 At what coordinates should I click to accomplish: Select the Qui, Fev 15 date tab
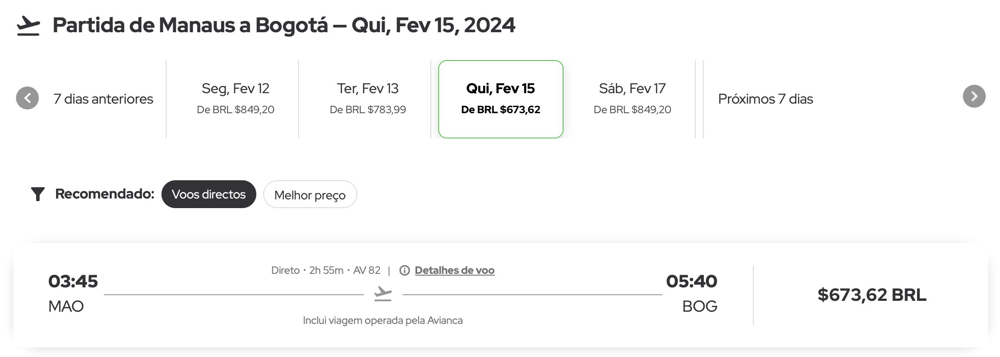[500, 99]
